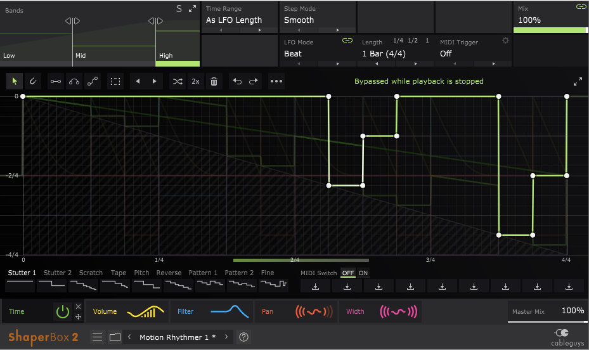Open the help question mark

(x=244, y=337)
